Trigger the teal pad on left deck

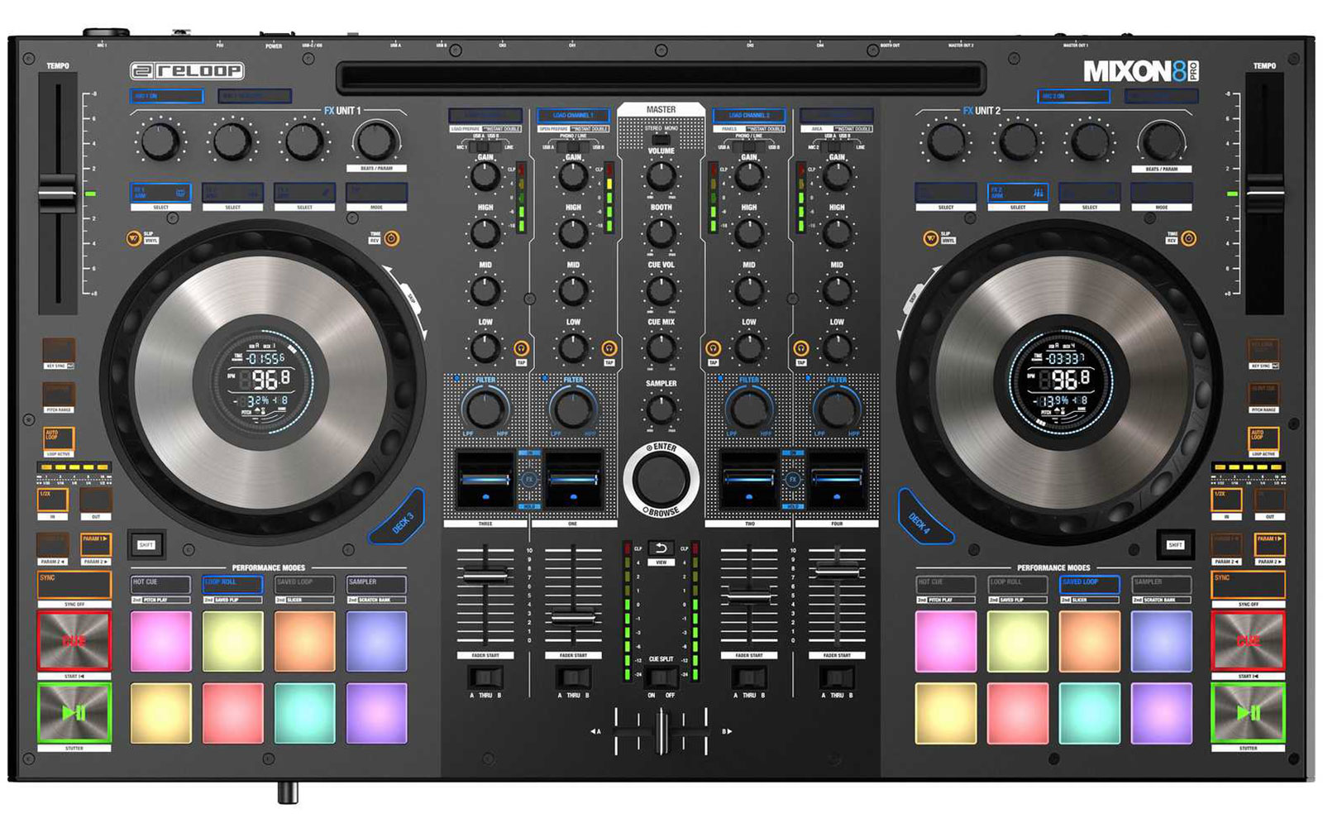304,712
